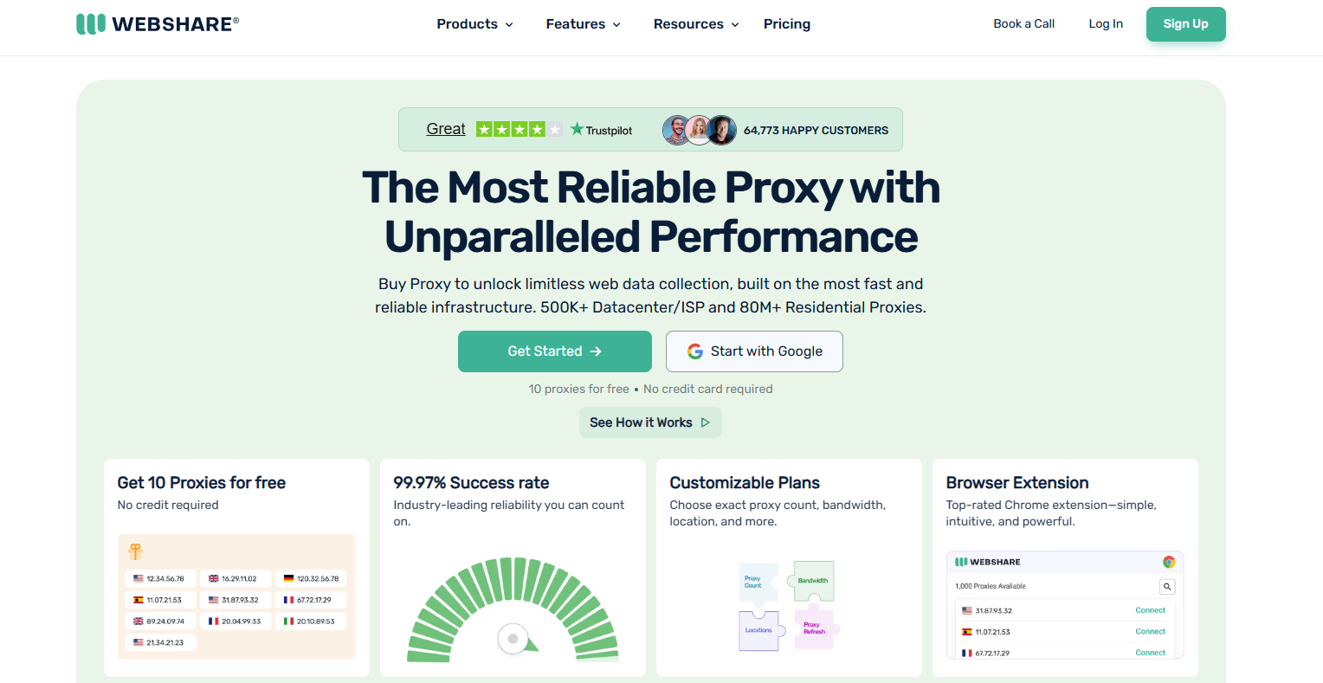Click the Sign Up button
The height and width of the screenshot is (683, 1323).
[x=1185, y=24]
